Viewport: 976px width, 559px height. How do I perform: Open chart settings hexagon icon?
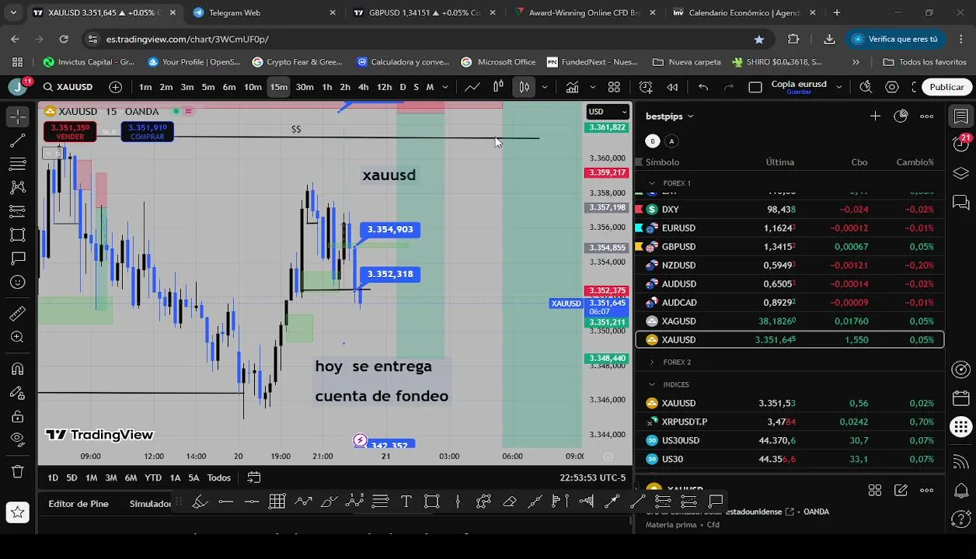892,87
